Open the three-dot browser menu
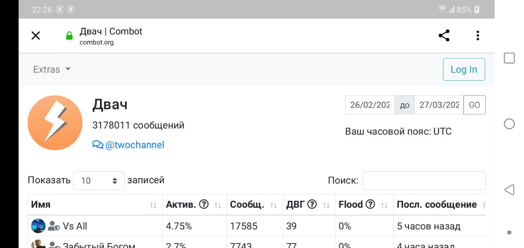This screenshot has width=524, height=248. (x=477, y=36)
